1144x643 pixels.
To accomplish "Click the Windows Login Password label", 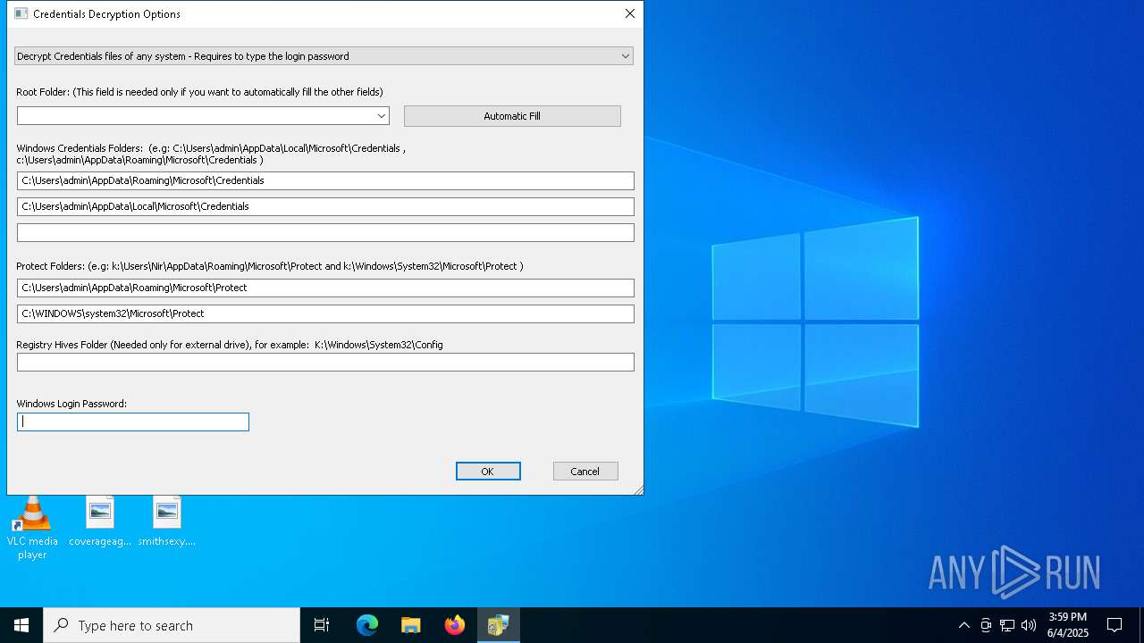I will (71, 404).
